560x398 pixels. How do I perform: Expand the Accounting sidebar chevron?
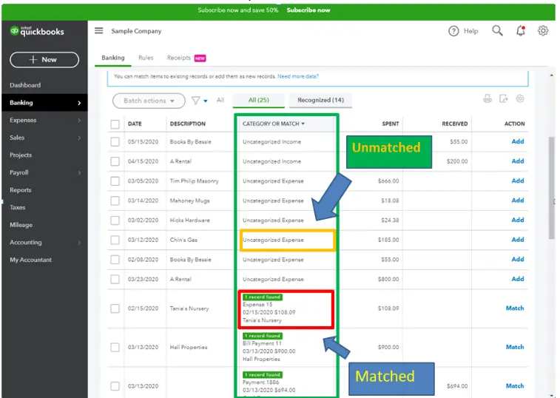(79, 243)
